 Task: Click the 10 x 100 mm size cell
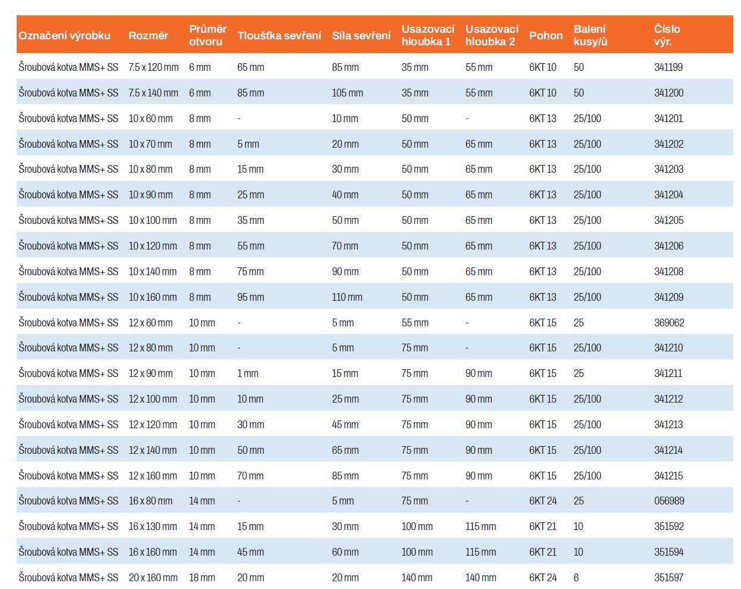tap(152, 220)
